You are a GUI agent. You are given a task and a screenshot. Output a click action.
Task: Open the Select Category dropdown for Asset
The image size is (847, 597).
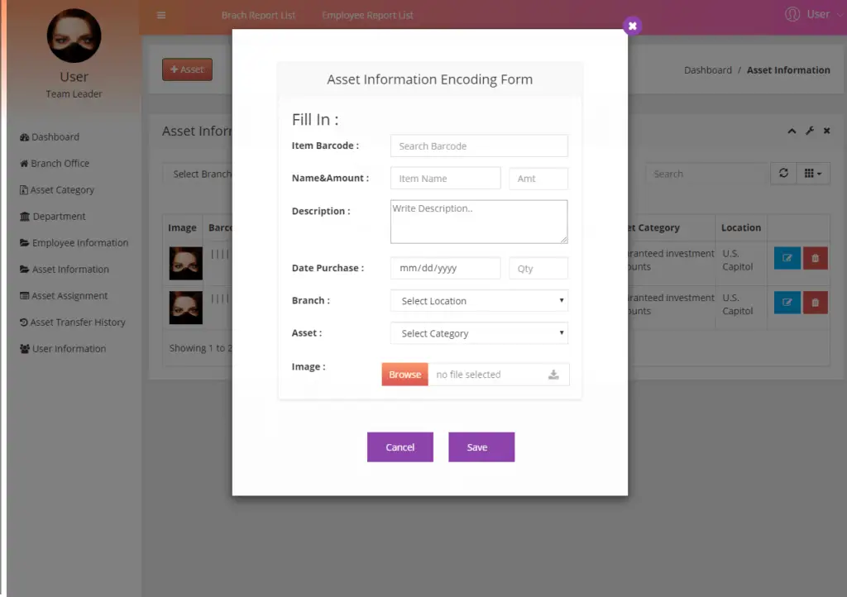(x=478, y=332)
